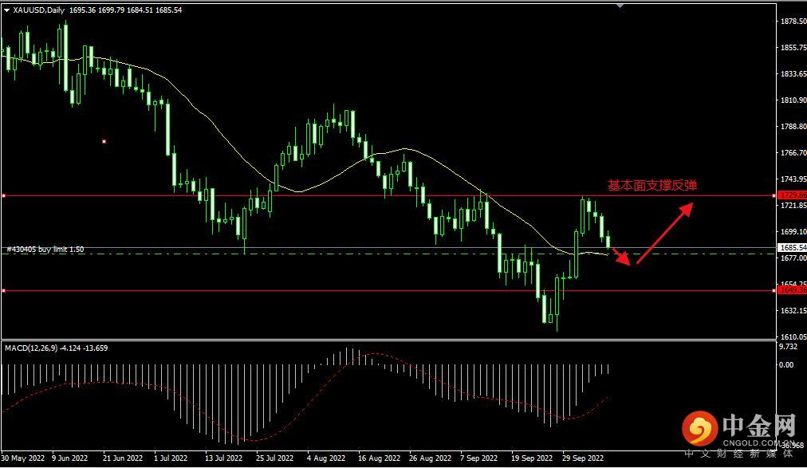
Task: Select the #430405 buy limit 1.50 order label
Action: (x=45, y=249)
